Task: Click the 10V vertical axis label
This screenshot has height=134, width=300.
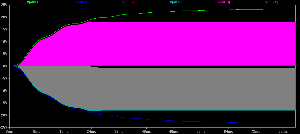Action: click(4, 42)
